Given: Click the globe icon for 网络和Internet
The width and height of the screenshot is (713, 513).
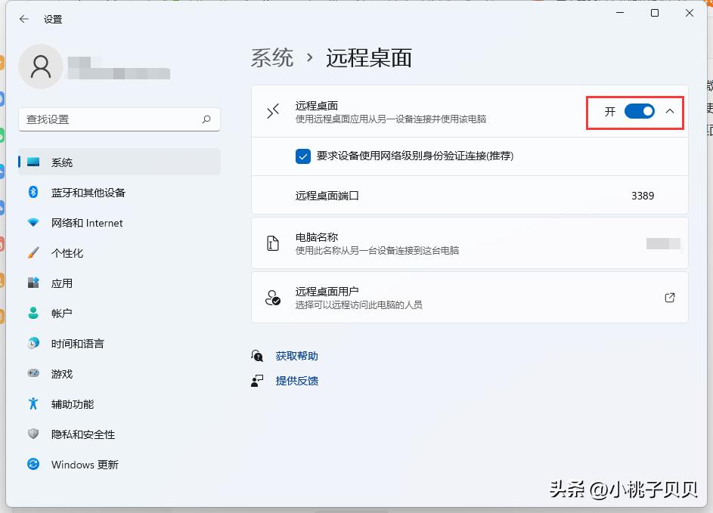Looking at the screenshot, I should (32, 223).
